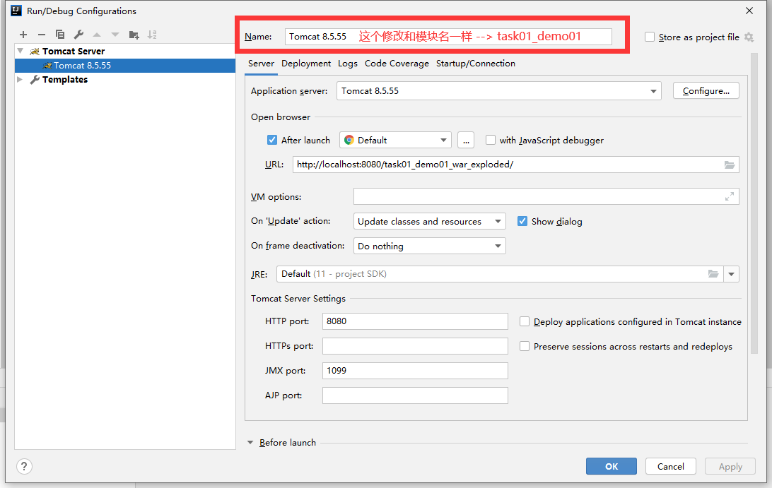Switch to the Startup/Connection tab
This screenshot has width=772, height=488.
476,64
